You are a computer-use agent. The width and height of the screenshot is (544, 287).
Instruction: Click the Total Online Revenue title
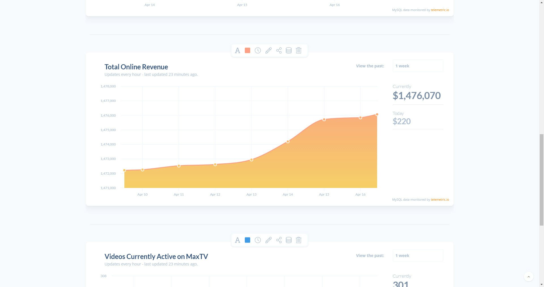click(x=136, y=67)
